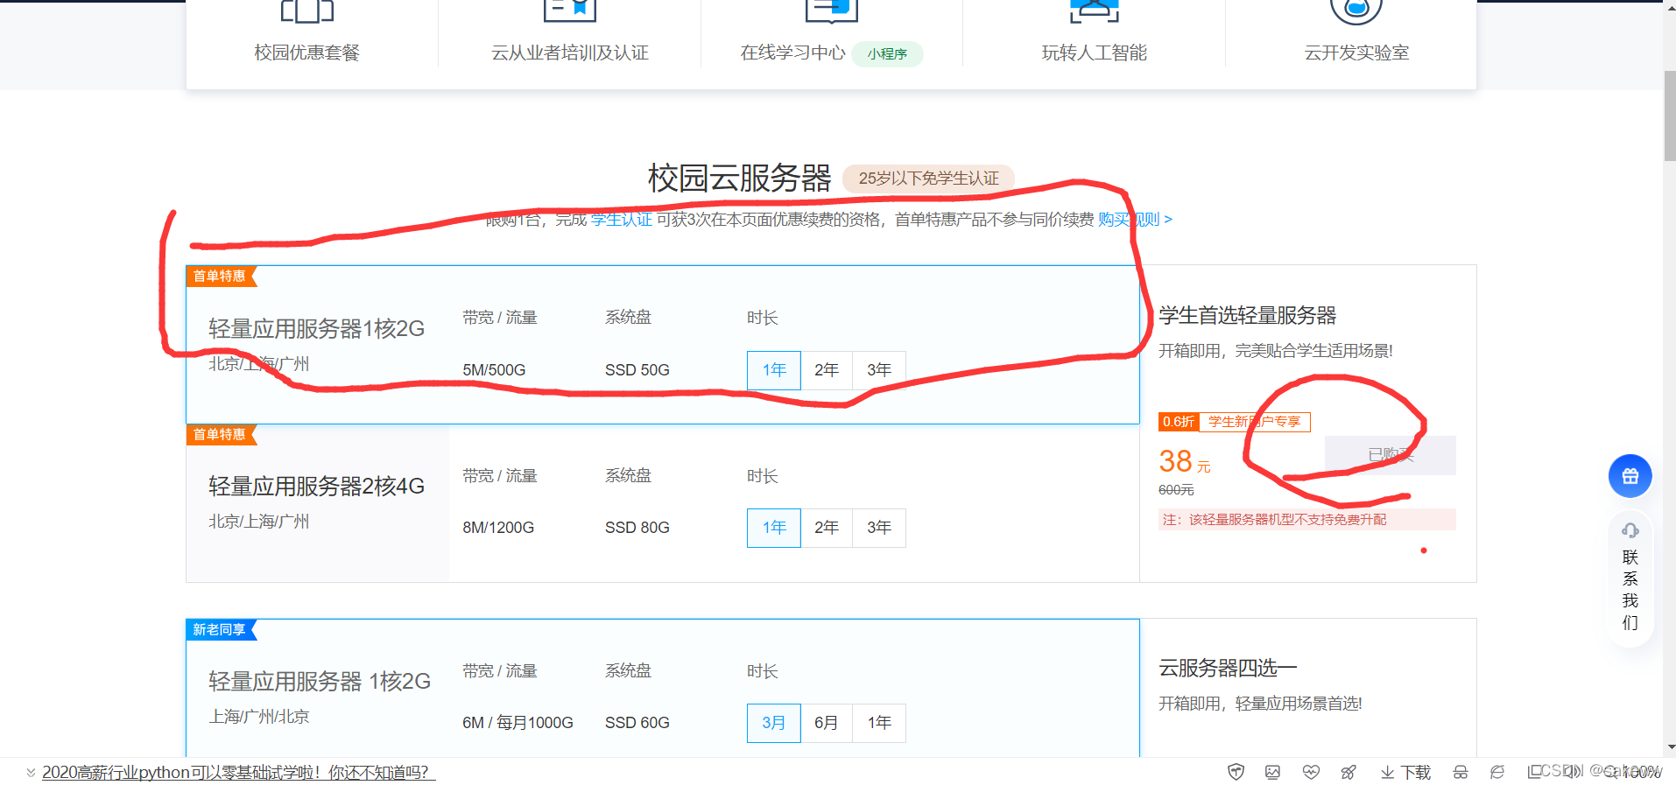Open the 云从业者培训及认证 tab
Image resolution: width=1676 pixels, height=785 pixels.
[570, 53]
